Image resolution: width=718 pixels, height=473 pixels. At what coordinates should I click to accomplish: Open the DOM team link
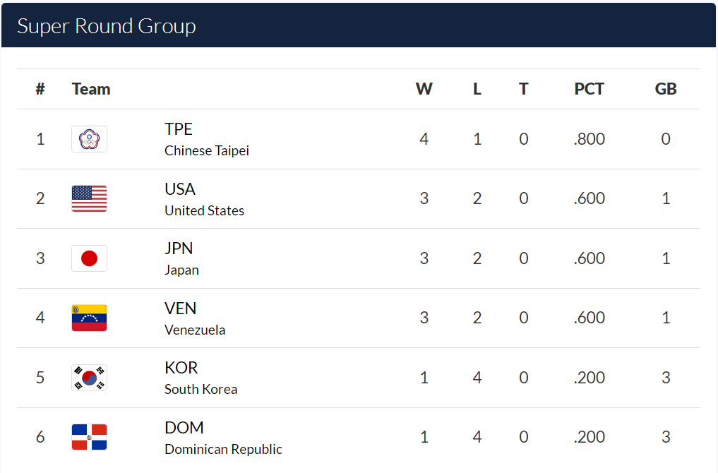point(184,428)
